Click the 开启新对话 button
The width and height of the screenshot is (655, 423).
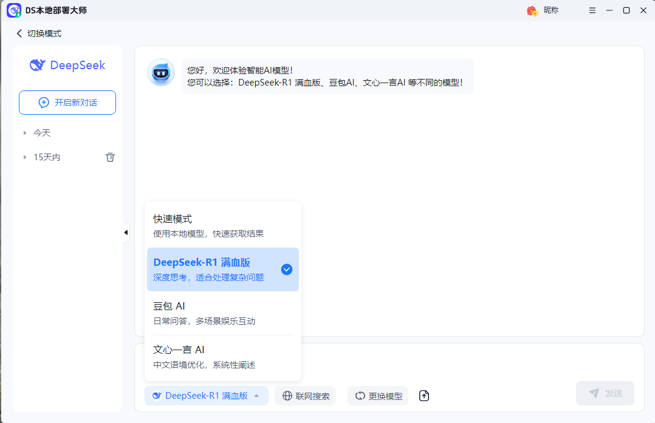[67, 103]
